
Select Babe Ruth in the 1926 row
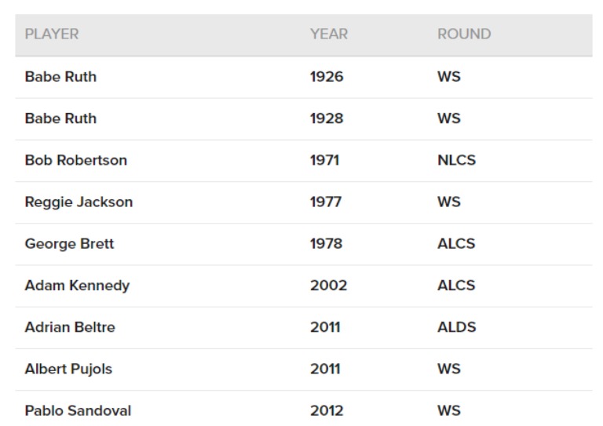pyautogui.click(x=60, y=77)
